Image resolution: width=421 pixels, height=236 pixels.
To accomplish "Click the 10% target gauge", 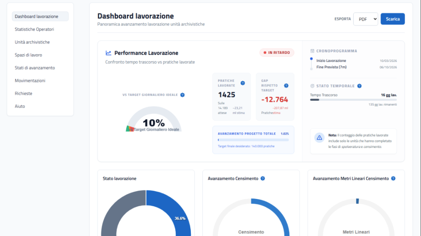I will click(x=154, y=119).
